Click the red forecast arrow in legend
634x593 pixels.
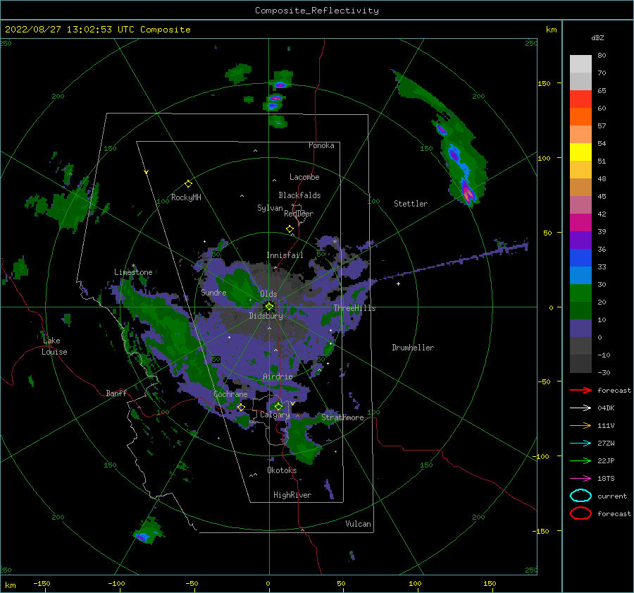point(580,390)
